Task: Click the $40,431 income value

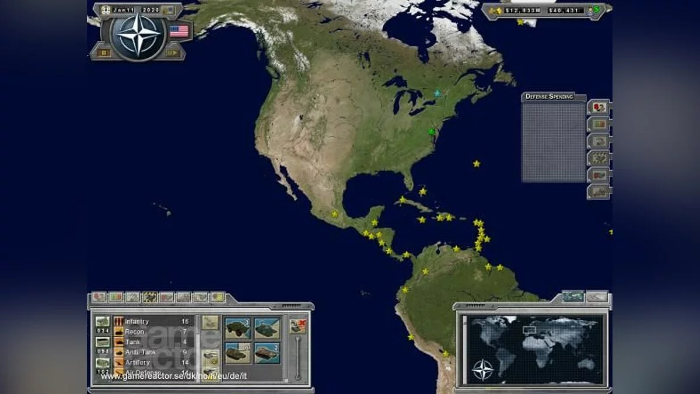Action: pos(566,10)
